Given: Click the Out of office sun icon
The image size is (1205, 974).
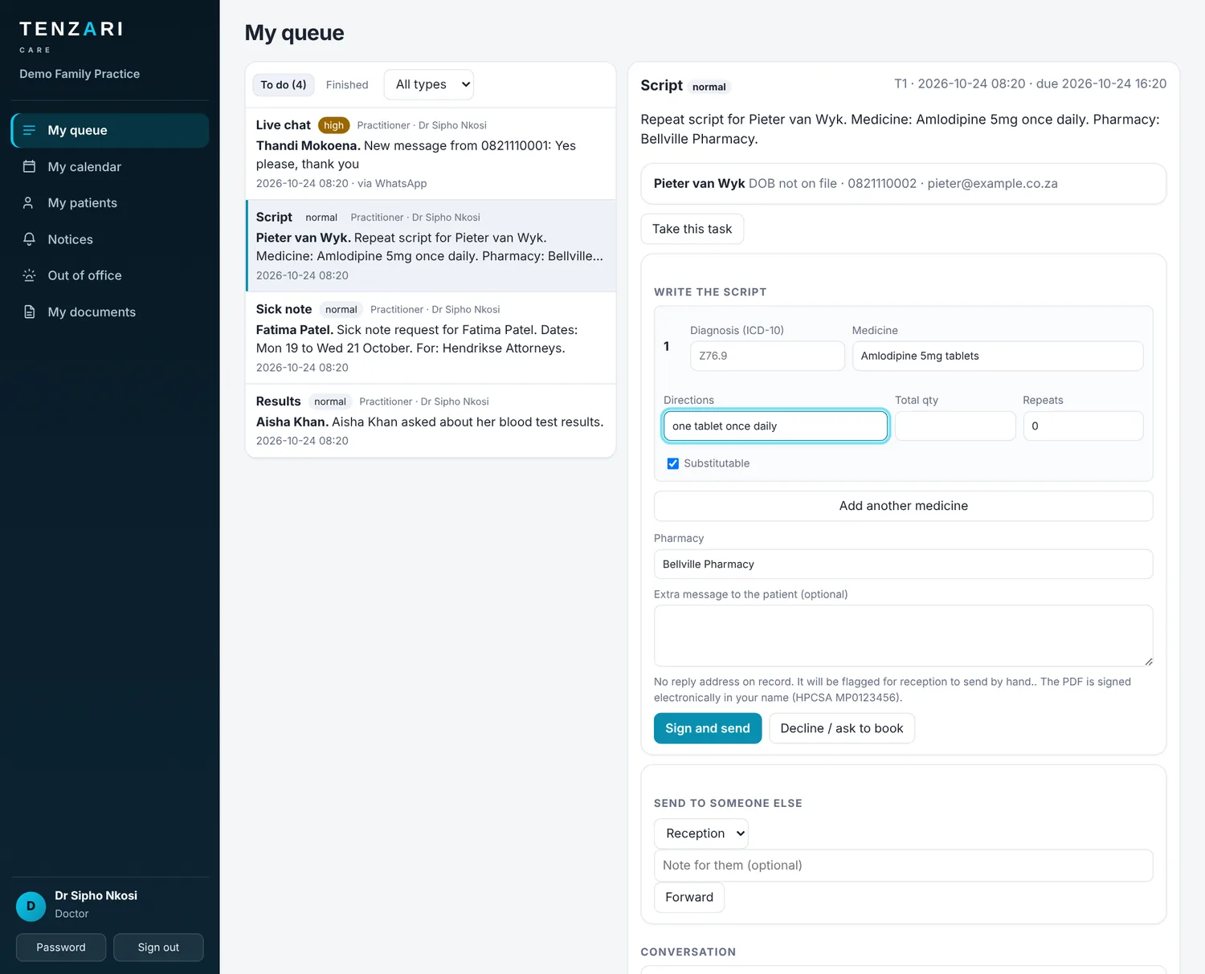Looking at the screenshot, I should pos(29,275).
